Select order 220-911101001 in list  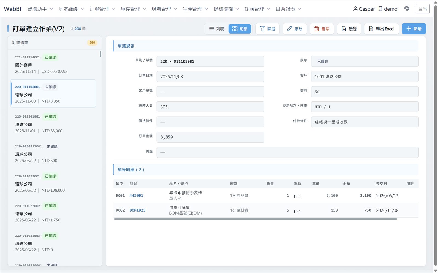[x=53, y=124]
